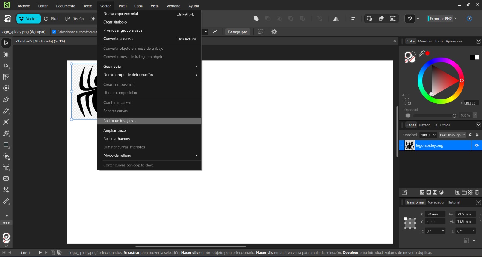482x257 pixels.
Task: Open snapping options dropdown arrow
Action: click(x=418, y=19)
